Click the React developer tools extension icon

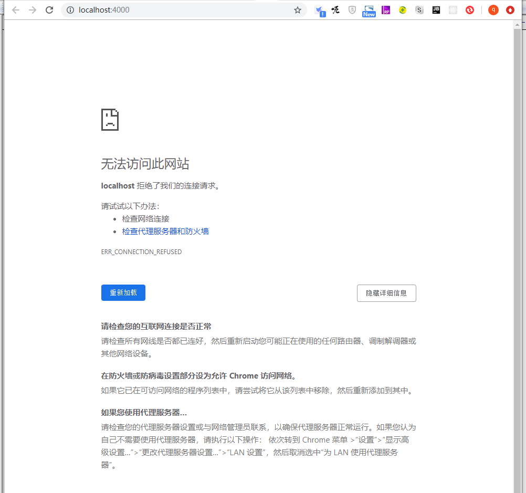pyautogui.click(x=453, y=10)
